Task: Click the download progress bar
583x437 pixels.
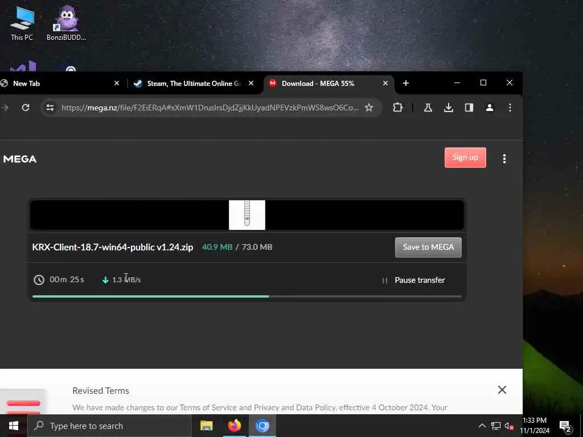Action: point(247,296)
